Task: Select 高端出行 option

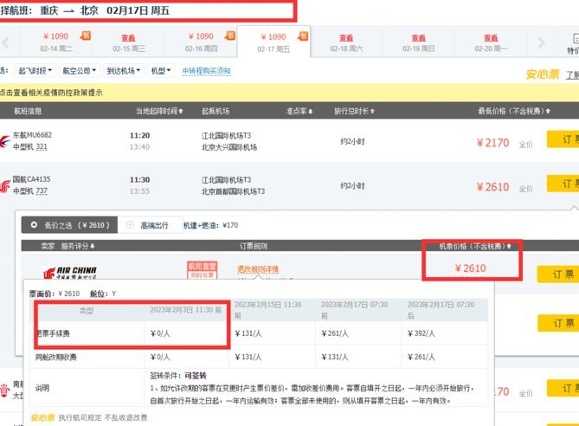Action: tap(151, 225)
